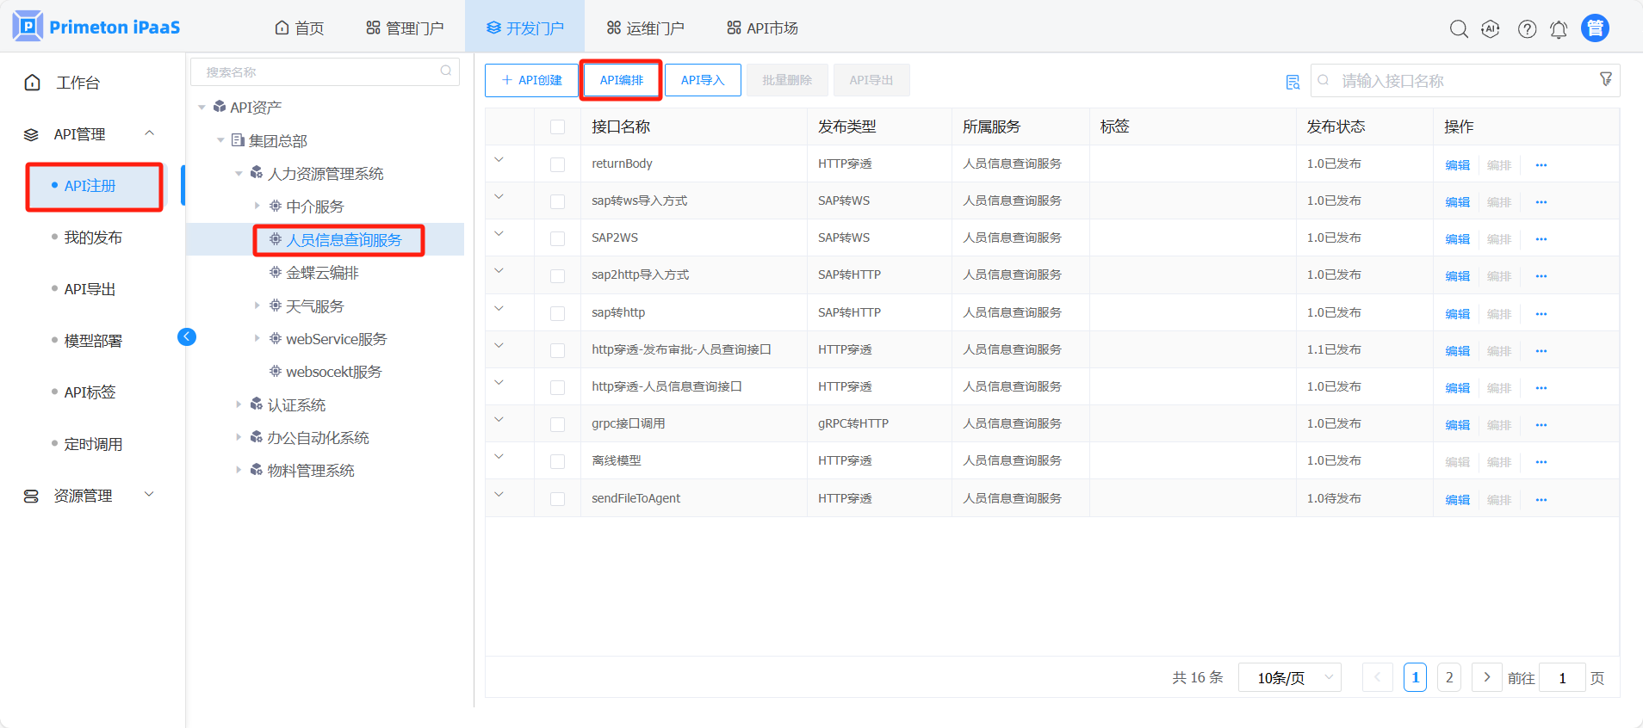This screenshot has width=1643, height=728.
Task: Expand the grpc接口调用 row details
Action: click(499, 420)
